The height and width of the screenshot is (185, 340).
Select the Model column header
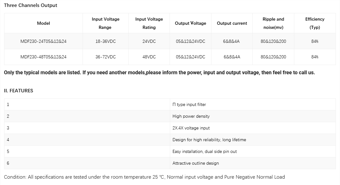pos(43,23)
